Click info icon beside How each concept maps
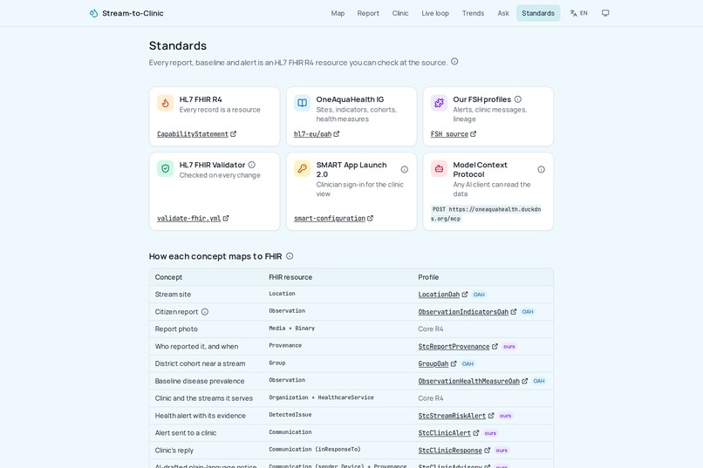The width and height of the screenshot is (703, 468). pyautogui.click(x=290, y=256)
